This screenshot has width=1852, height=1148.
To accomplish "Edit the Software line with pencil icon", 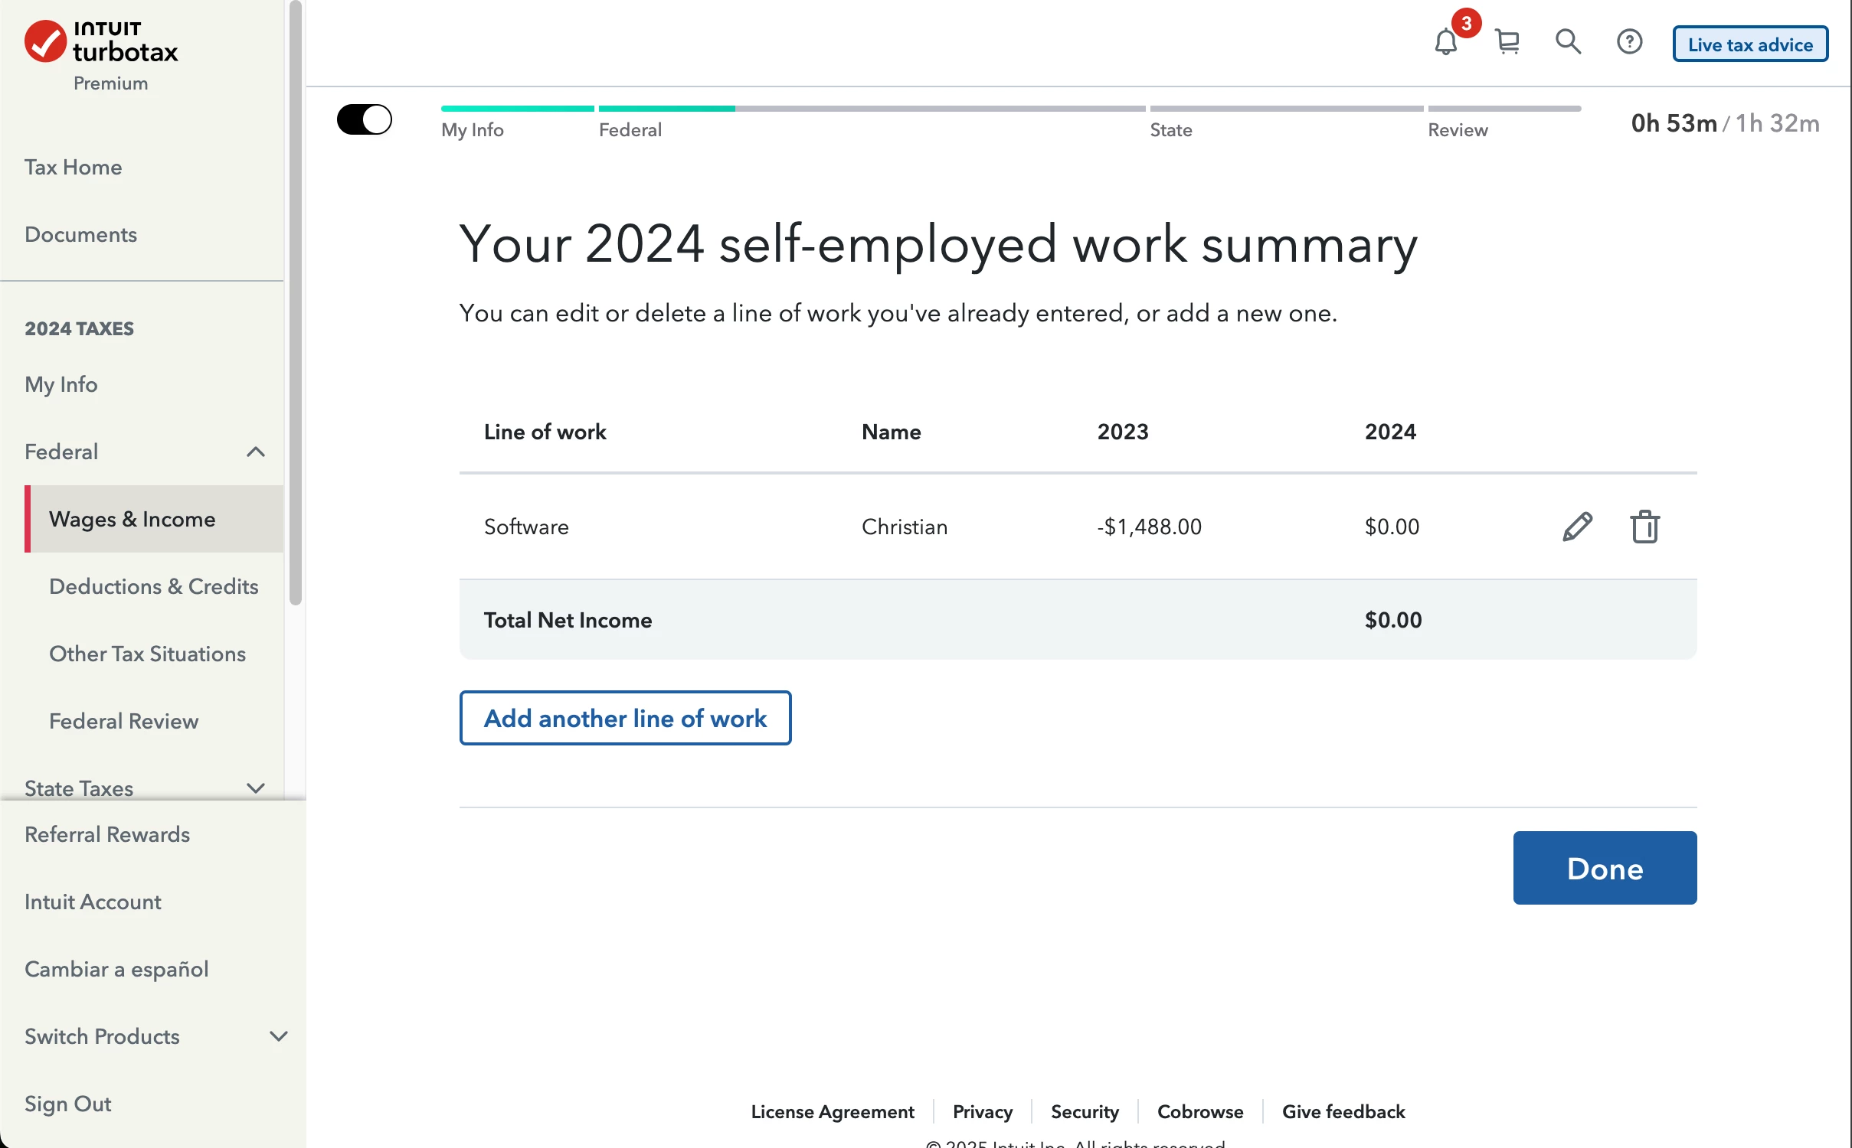I will pos(1577,527).
